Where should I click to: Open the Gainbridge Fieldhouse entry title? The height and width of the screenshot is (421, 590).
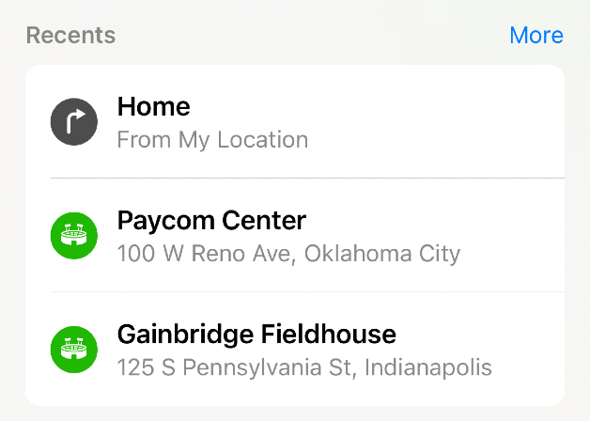point(256,335)
